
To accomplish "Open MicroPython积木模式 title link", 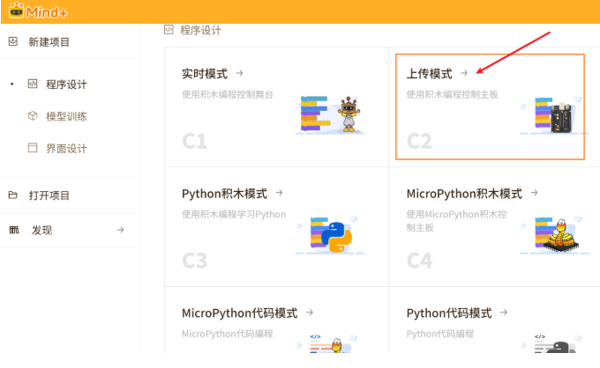I will click(x=464, y=194).
